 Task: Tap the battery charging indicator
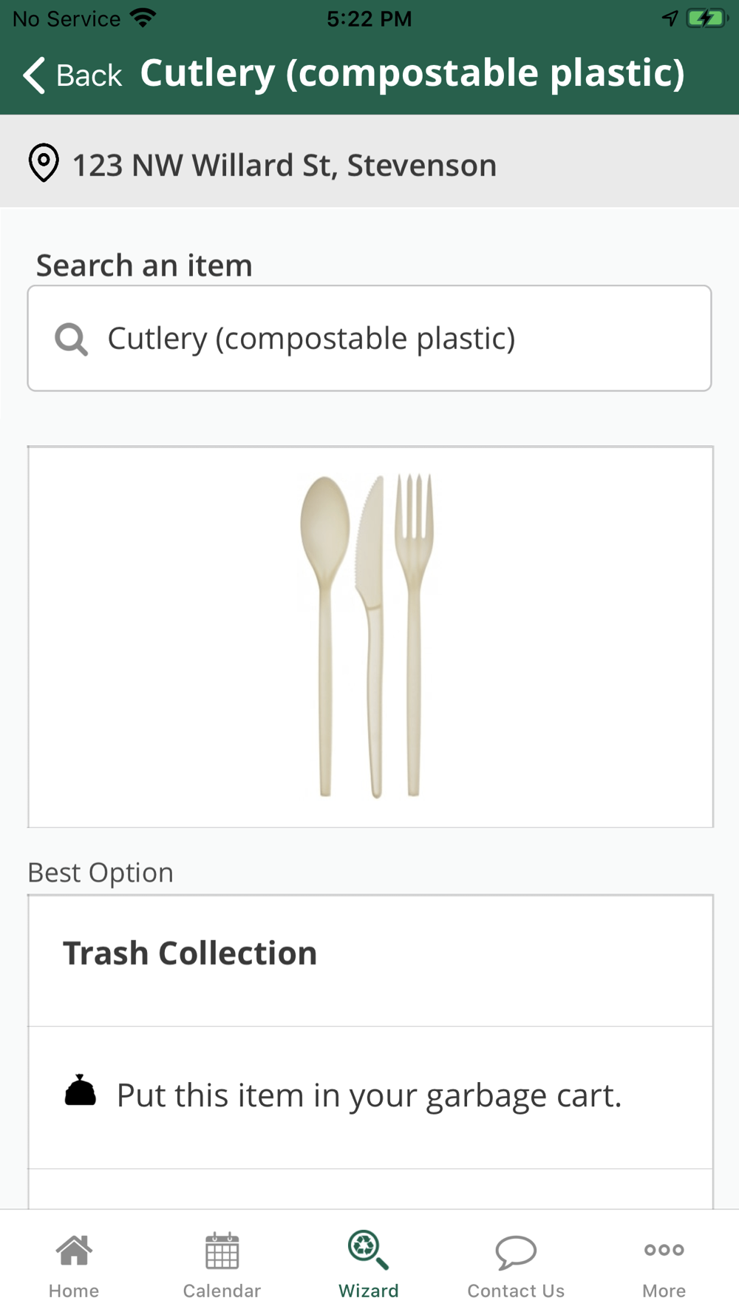(x=706, y=18)
